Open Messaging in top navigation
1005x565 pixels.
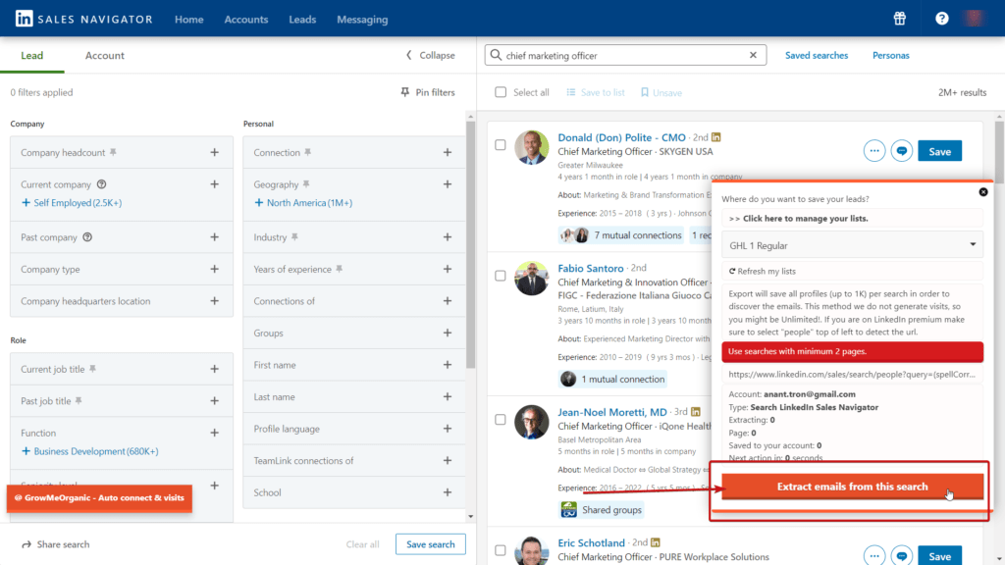tap(362, 20)
